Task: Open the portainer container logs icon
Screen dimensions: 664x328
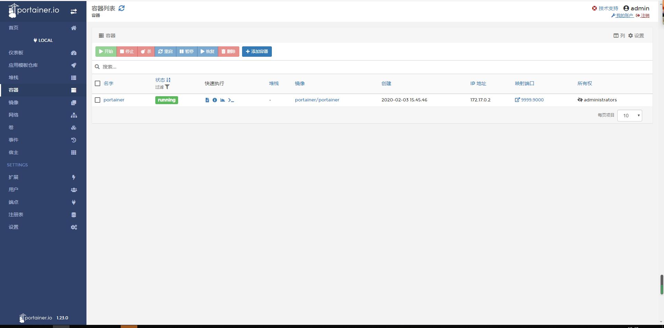Action: click(207, 100)
